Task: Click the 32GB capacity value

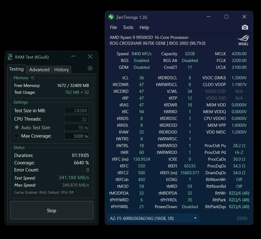Action: (190, 54)
